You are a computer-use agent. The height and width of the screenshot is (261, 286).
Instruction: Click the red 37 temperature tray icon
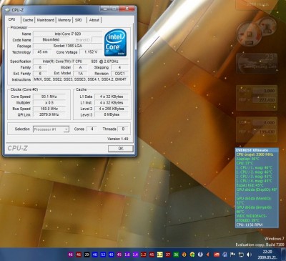coord(168,255)
